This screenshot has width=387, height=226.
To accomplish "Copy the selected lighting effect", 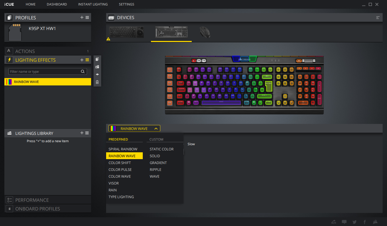I will pos(97,59).
